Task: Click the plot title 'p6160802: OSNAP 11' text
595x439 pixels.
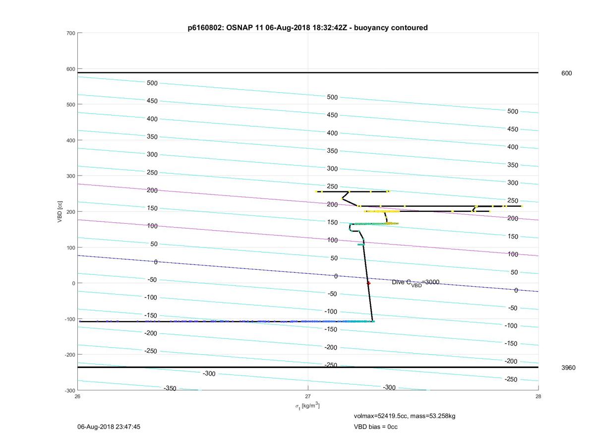Action: (x=222, y=28)
